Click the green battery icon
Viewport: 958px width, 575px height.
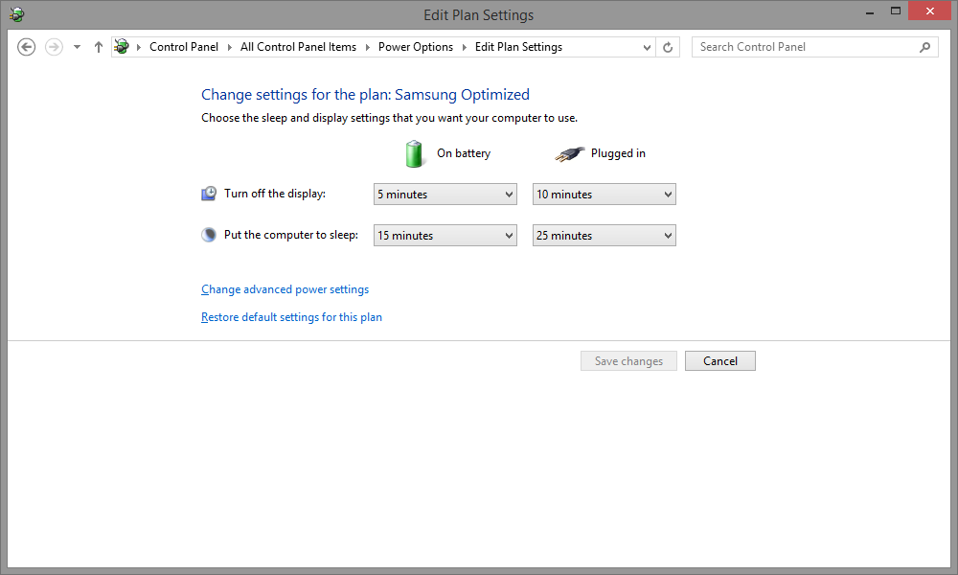[x=414, y=153]
